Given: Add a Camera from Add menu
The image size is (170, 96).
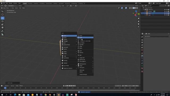Looking at the screenshot, I should pyautogui.click(x=69, y=61).
